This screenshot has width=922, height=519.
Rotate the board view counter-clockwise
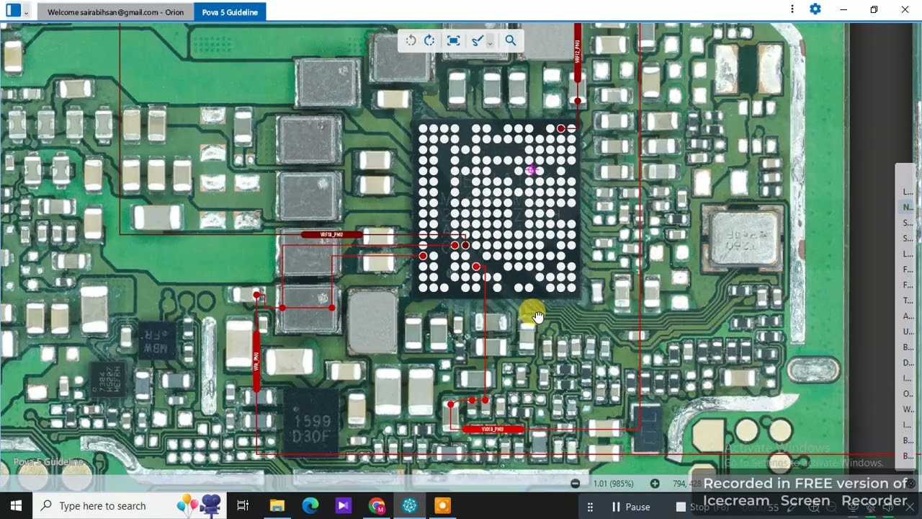[x=411, y=40]
